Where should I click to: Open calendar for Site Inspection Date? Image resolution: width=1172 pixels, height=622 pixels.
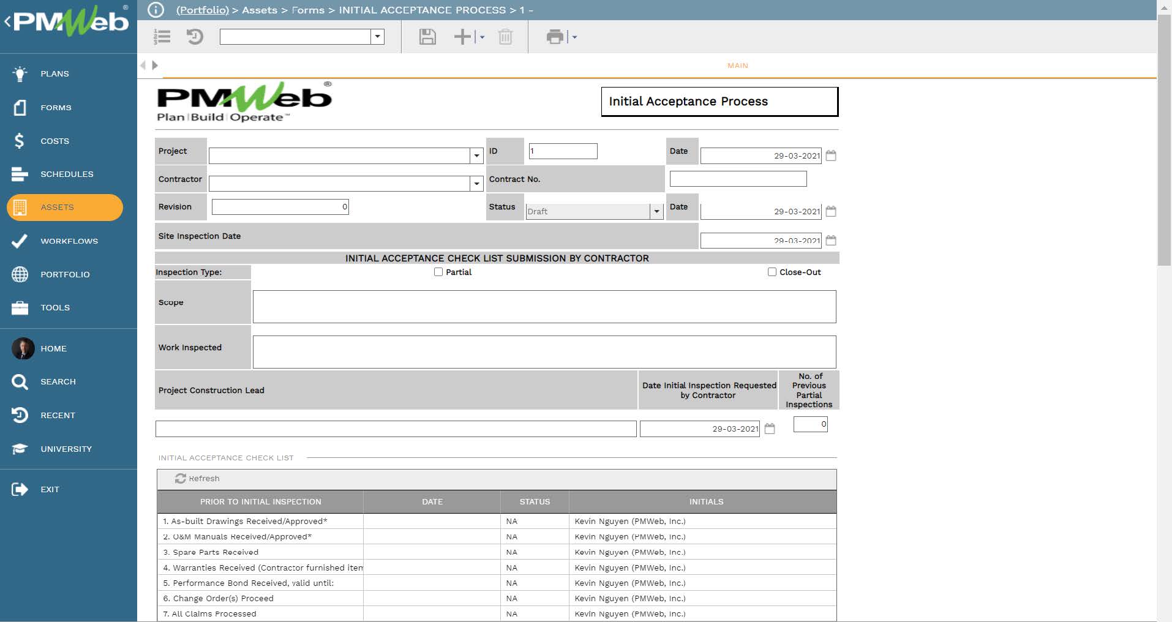click(831, 240)
